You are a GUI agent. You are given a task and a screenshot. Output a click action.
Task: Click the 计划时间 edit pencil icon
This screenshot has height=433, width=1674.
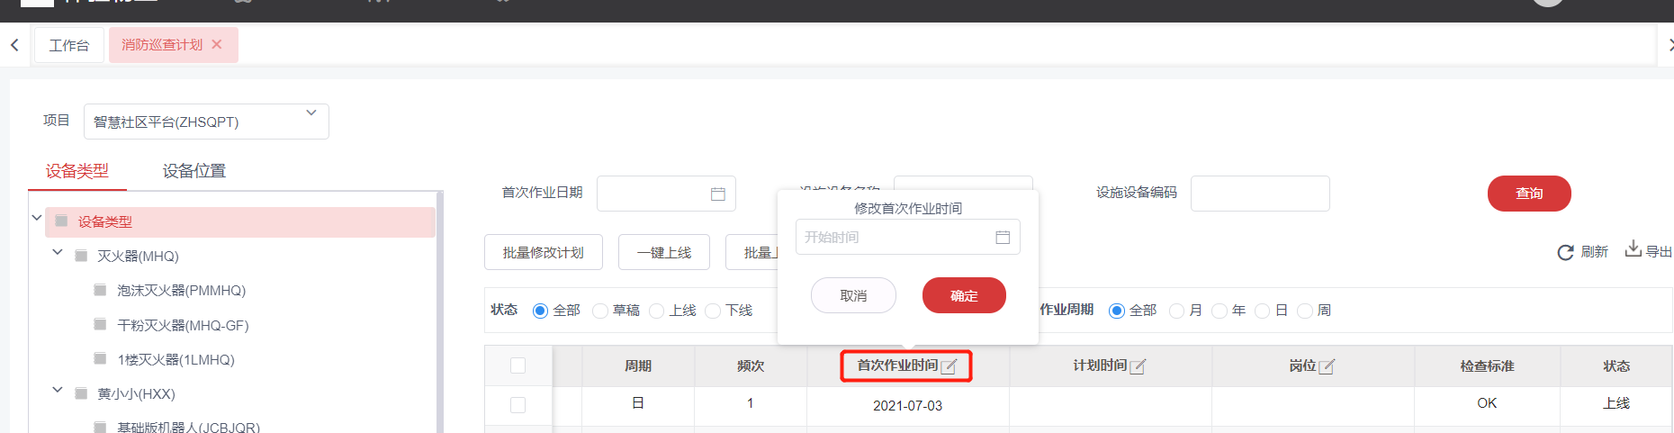pos(1138,366)
